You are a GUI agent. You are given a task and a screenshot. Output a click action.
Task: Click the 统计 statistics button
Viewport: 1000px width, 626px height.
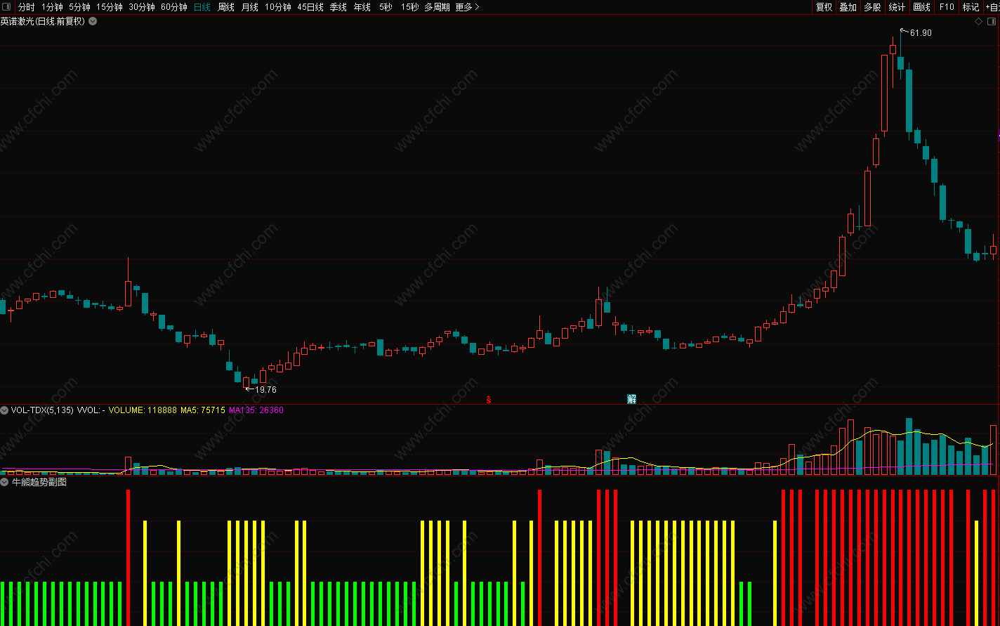tap(897, 7)
